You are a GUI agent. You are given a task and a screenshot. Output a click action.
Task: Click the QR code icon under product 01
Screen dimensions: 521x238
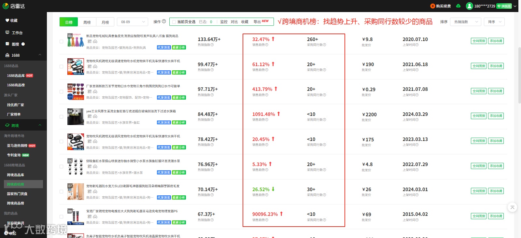tap(90, 41)
